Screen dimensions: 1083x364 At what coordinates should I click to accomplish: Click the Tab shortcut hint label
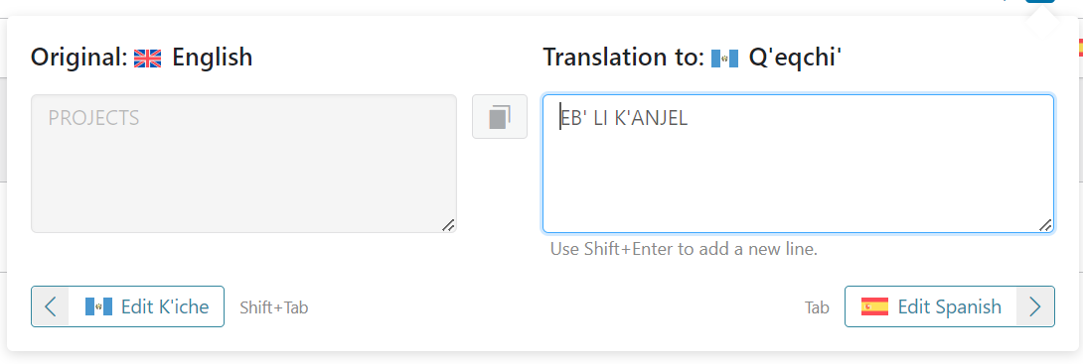pyautogui.click(x=817, y=307)
